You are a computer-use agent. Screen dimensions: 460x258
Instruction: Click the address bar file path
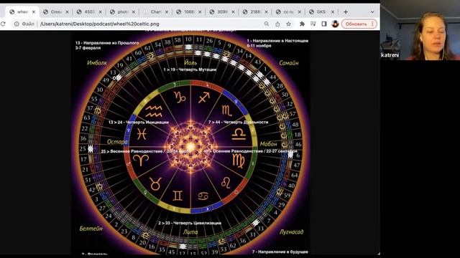100,24
